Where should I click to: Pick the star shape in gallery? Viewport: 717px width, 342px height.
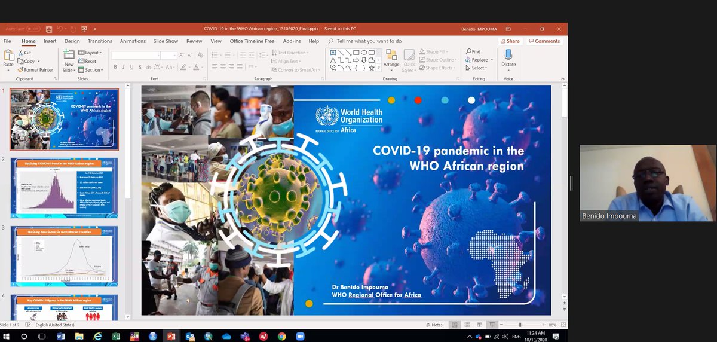(372, 68)
